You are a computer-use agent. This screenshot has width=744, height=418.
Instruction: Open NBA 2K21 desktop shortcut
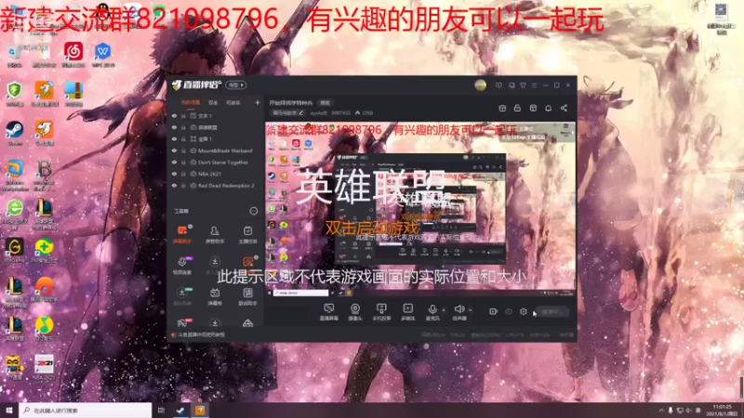(x=44, y=367)
